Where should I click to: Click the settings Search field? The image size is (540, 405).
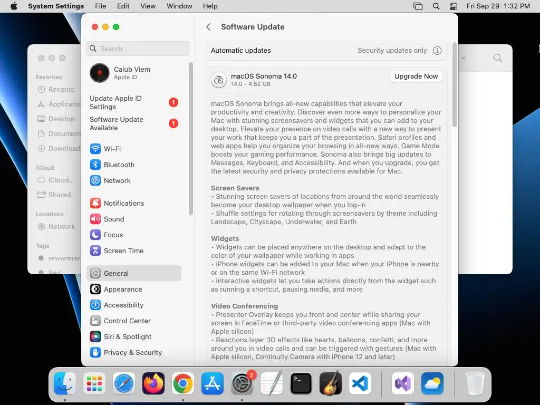[x=138, y=49]
